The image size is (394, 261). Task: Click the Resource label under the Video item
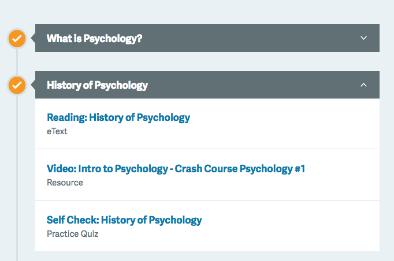pyautogui.click(x=65, y=182)
